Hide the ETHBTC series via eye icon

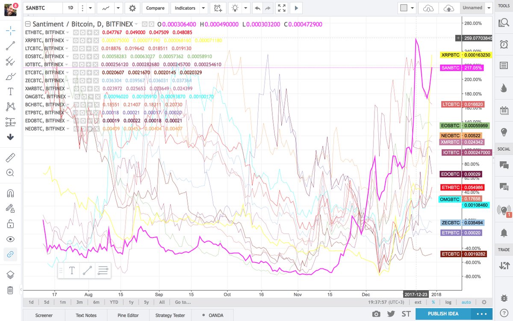[x=76, y=33]
